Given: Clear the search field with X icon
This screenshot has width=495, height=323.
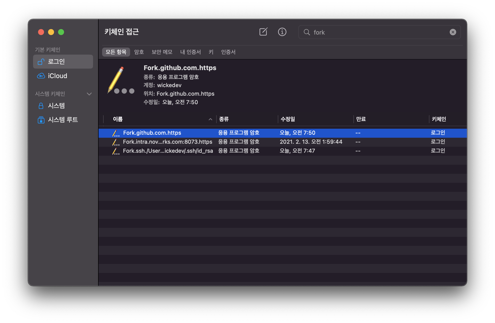Looking at the screenshot, I should click(x=453, y=32).
